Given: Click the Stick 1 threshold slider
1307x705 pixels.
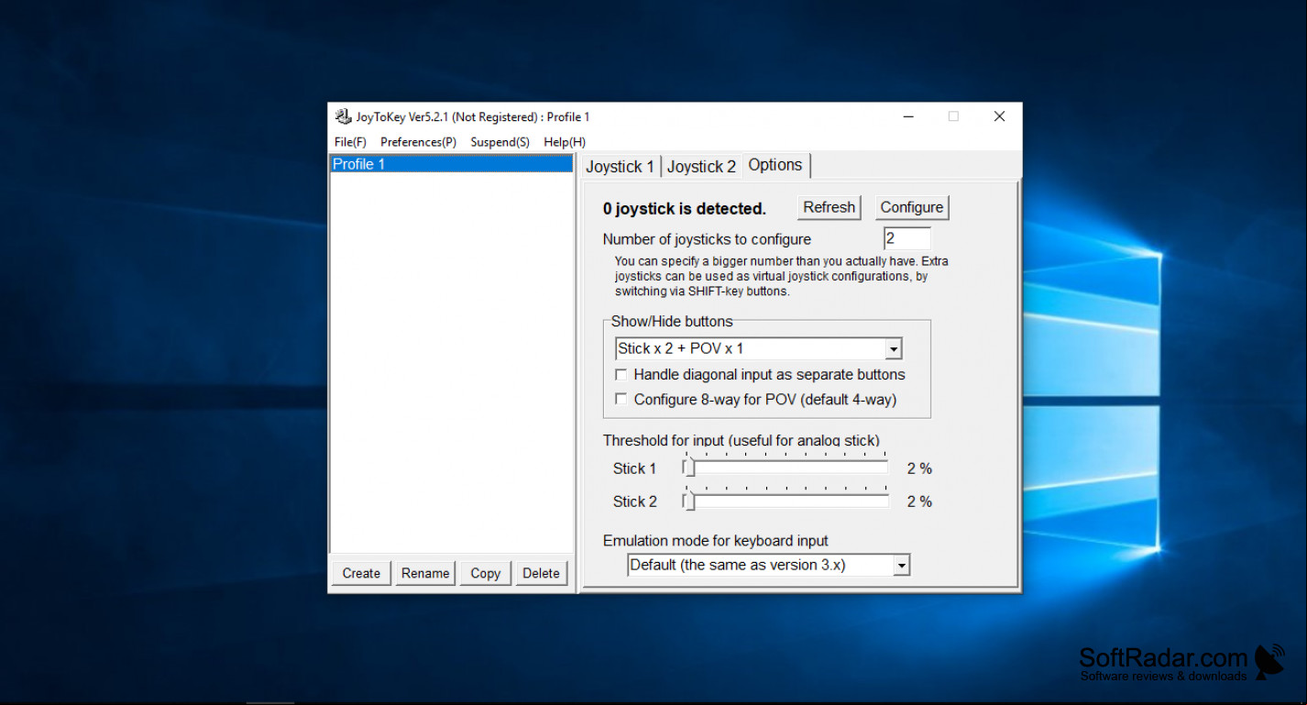Looking at the screenshot, I should (785, 468).
